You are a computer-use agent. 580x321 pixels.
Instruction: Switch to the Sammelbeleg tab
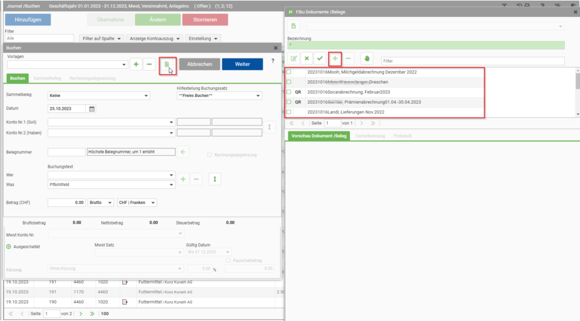tap(47, 78)
